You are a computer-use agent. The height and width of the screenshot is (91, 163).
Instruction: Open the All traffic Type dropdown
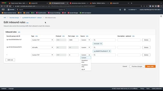43,48
